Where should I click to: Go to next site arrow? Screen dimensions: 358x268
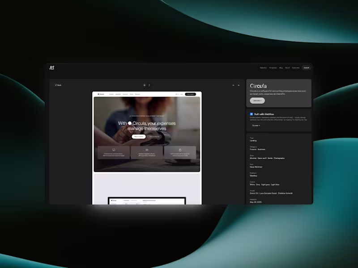pos(239,85)
